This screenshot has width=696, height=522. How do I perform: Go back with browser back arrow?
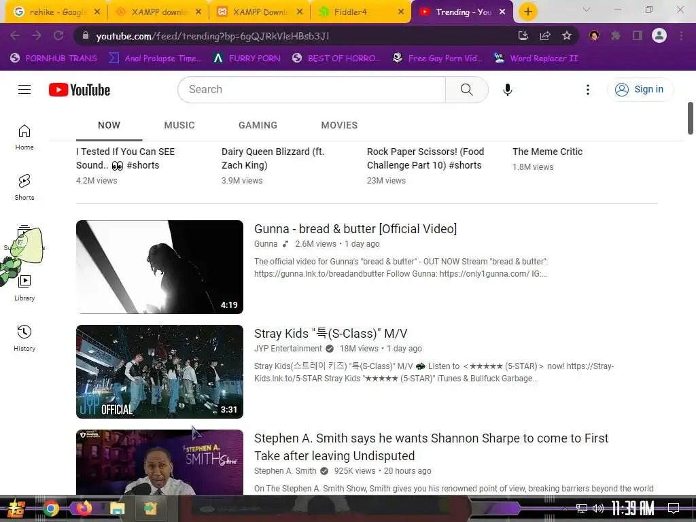(x=15, y=35)
